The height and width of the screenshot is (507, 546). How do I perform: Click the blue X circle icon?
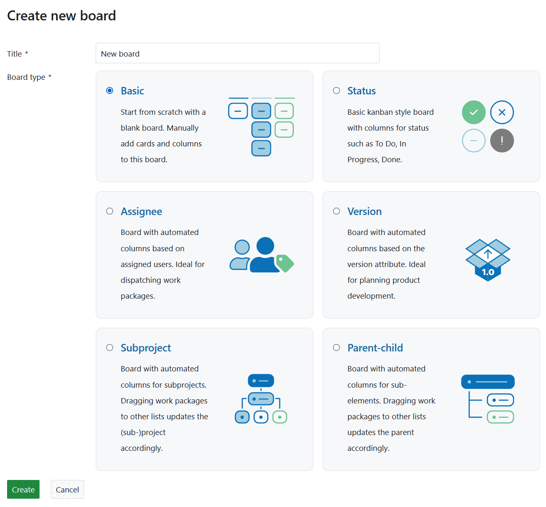click(502, 112)
